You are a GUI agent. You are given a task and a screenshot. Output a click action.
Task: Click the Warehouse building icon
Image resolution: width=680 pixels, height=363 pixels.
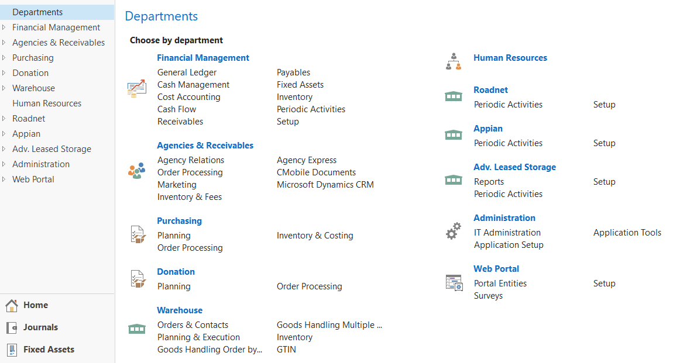point(136,329)
